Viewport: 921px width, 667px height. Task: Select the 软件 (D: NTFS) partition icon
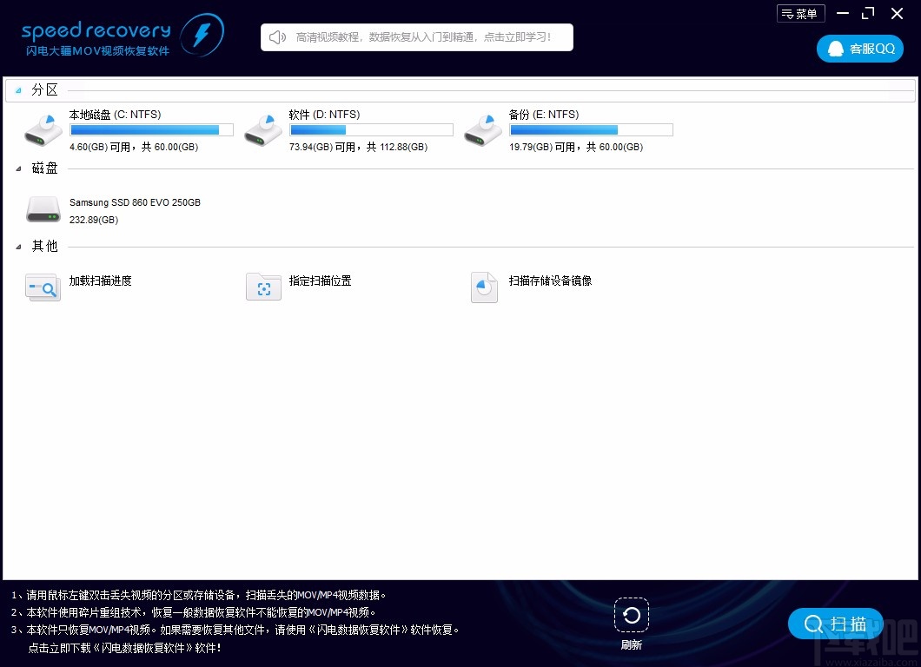tap(262, 128)
